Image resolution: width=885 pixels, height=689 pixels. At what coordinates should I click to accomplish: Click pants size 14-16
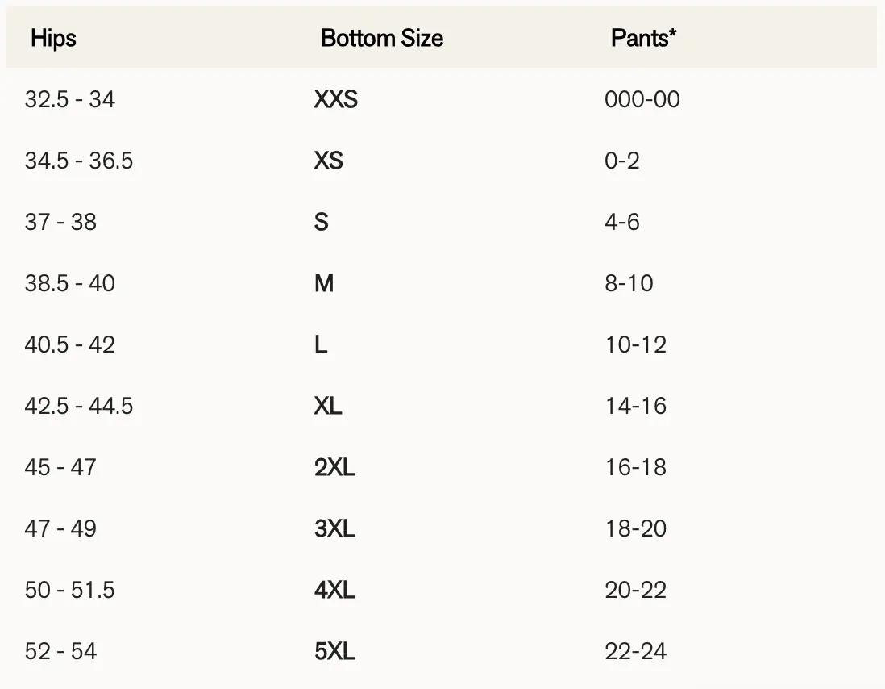tap(635, 406)
